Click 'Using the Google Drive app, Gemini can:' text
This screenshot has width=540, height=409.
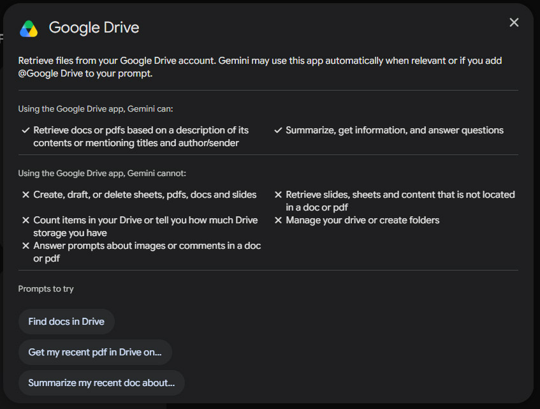point(96,109)
